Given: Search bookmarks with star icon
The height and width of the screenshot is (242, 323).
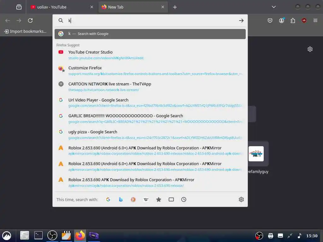Looking at the screenshot, I should 159,199.
